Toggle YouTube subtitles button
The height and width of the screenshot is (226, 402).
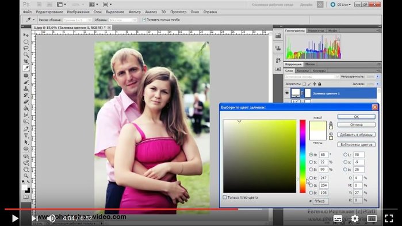point(338,219)
